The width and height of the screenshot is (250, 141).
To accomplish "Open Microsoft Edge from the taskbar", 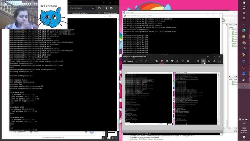I will tap(244, 31).
